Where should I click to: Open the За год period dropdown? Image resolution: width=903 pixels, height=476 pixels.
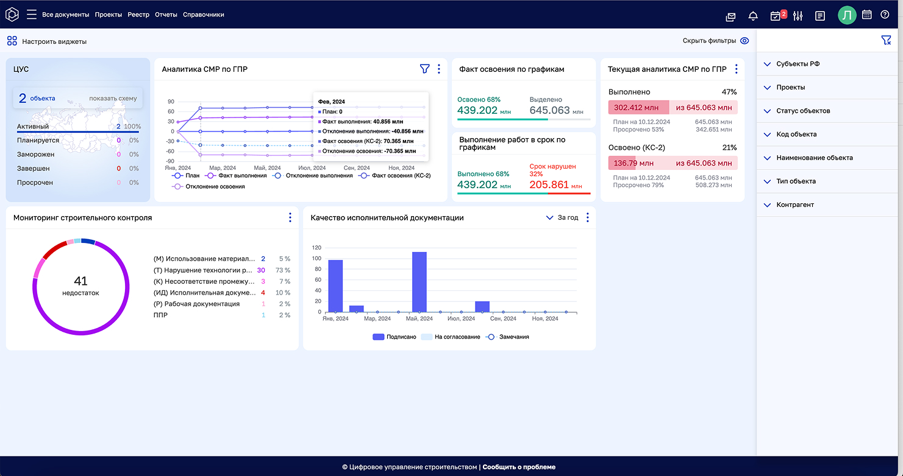click(x=562, y=217)
